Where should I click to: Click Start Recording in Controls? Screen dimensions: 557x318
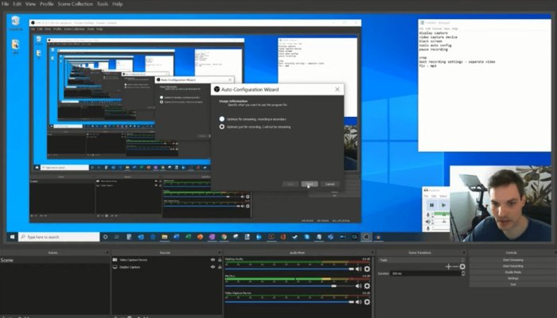[513, 266]
